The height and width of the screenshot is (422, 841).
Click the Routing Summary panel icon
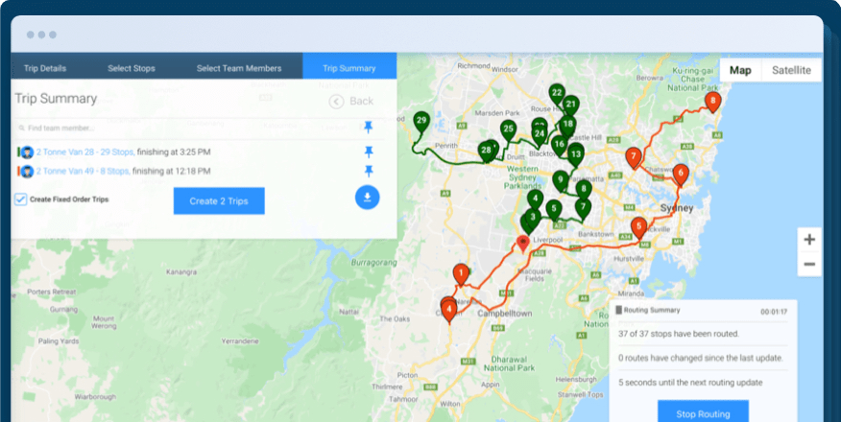point(618,310)
